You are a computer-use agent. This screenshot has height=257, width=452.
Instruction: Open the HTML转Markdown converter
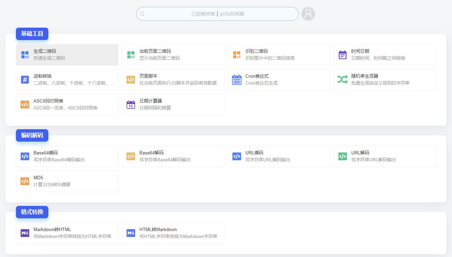tap(173, 233)
